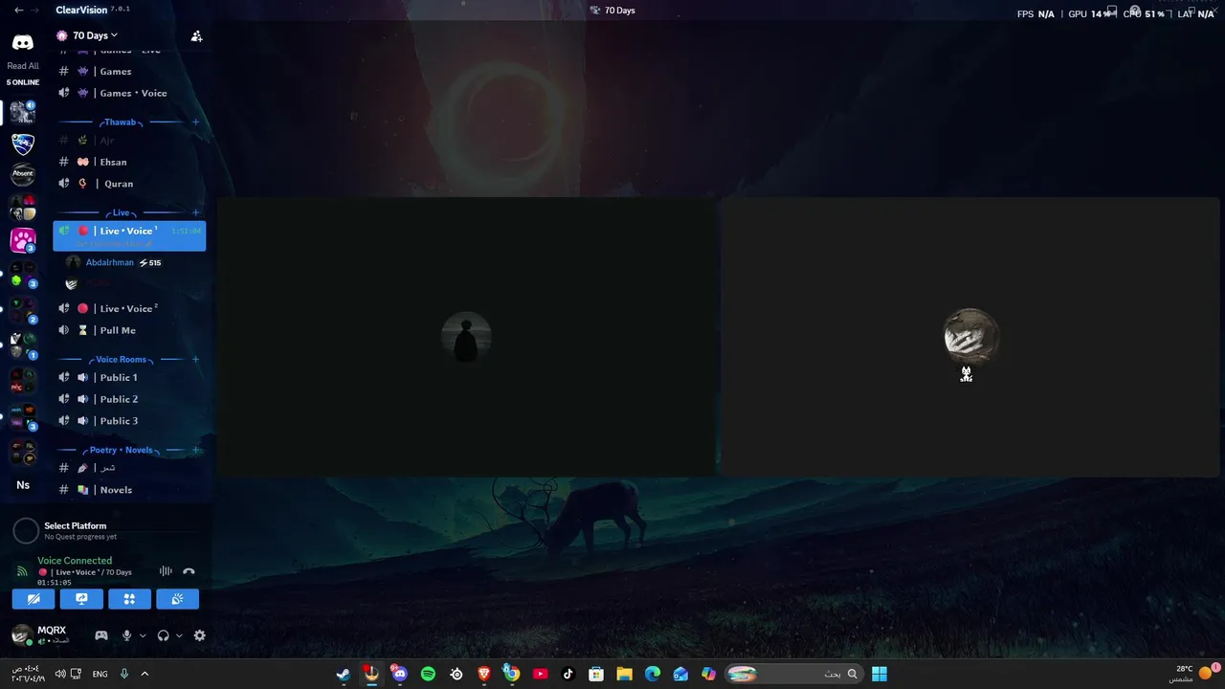The width and height of the screenshot is (1225, 689).
Task: Collapse the Thawab category
Action: coord(121,122)
